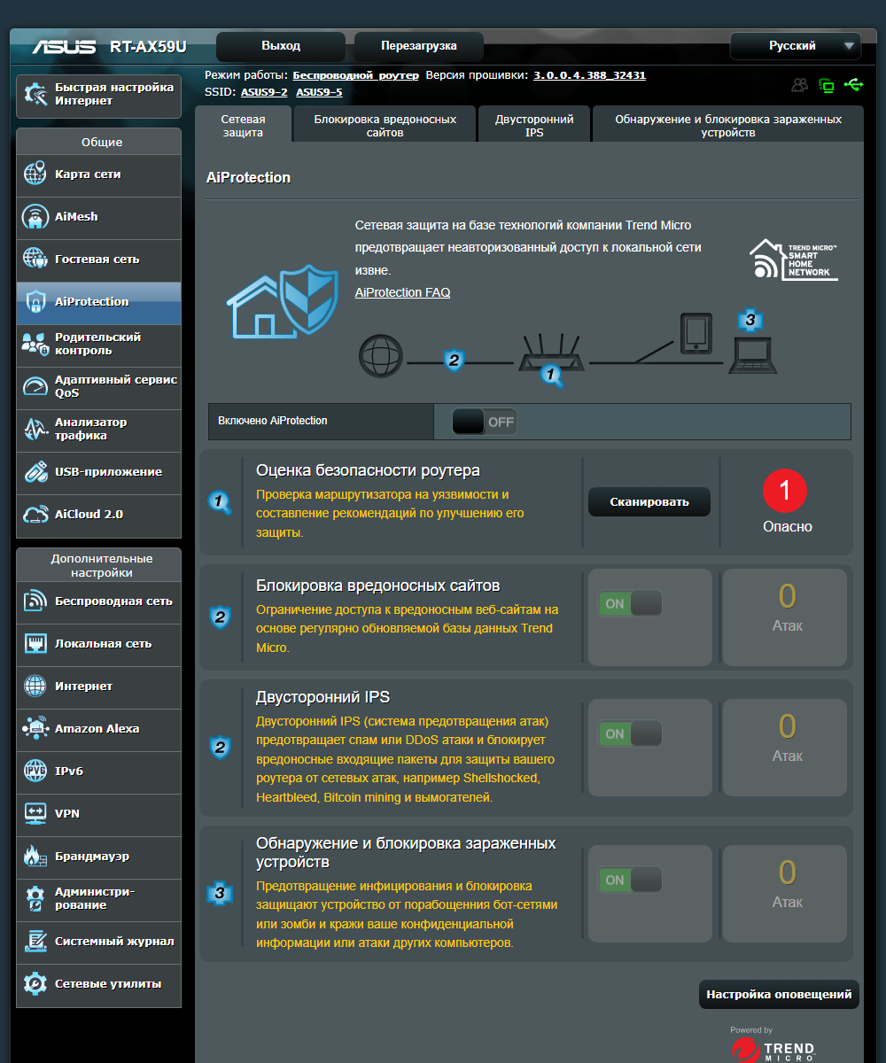Click the AiMesh sidebar icon
Viewport: 886px width, 1063px height.
point(35,216)
